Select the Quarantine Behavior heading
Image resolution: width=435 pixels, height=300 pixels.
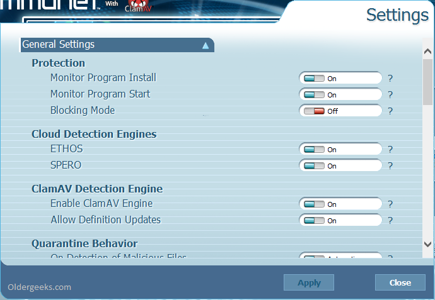[84, 243]
